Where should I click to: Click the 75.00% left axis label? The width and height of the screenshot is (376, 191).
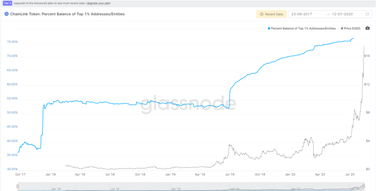click(12, 42)
